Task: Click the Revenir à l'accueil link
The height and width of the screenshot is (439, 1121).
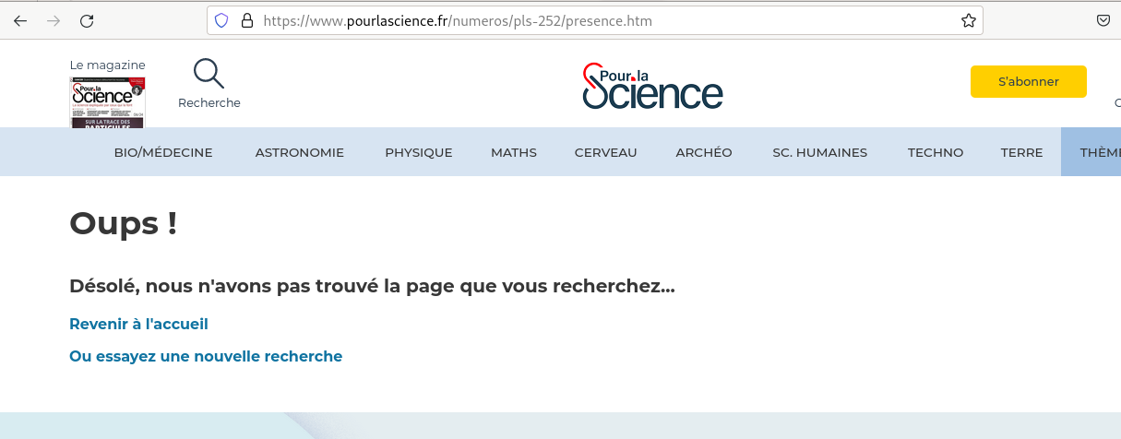Action: pos(139,324)
